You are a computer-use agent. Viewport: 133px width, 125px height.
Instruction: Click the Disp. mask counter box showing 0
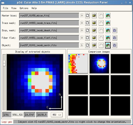point(82,30)
